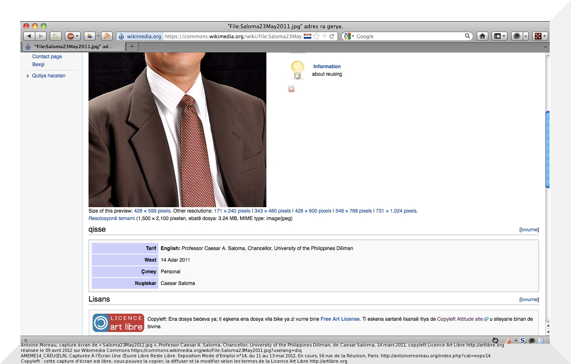Click the URL address bar field
Image resolution: width=571 pixels, height=364 pixels.
coord(233,36)
